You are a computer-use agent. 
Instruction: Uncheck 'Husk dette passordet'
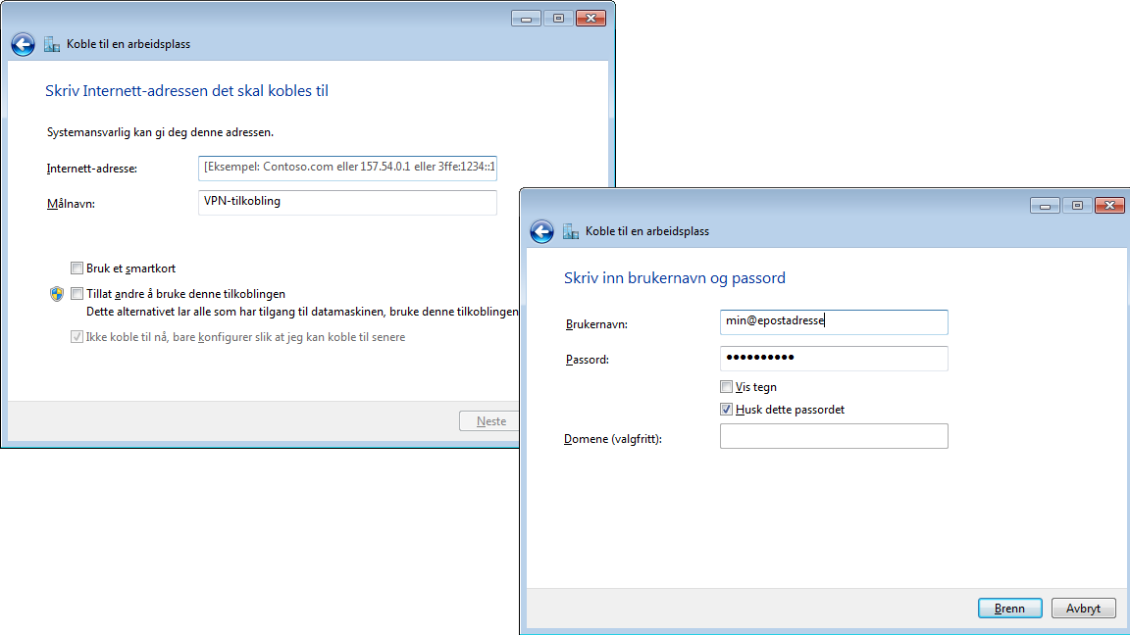[726, 409]
